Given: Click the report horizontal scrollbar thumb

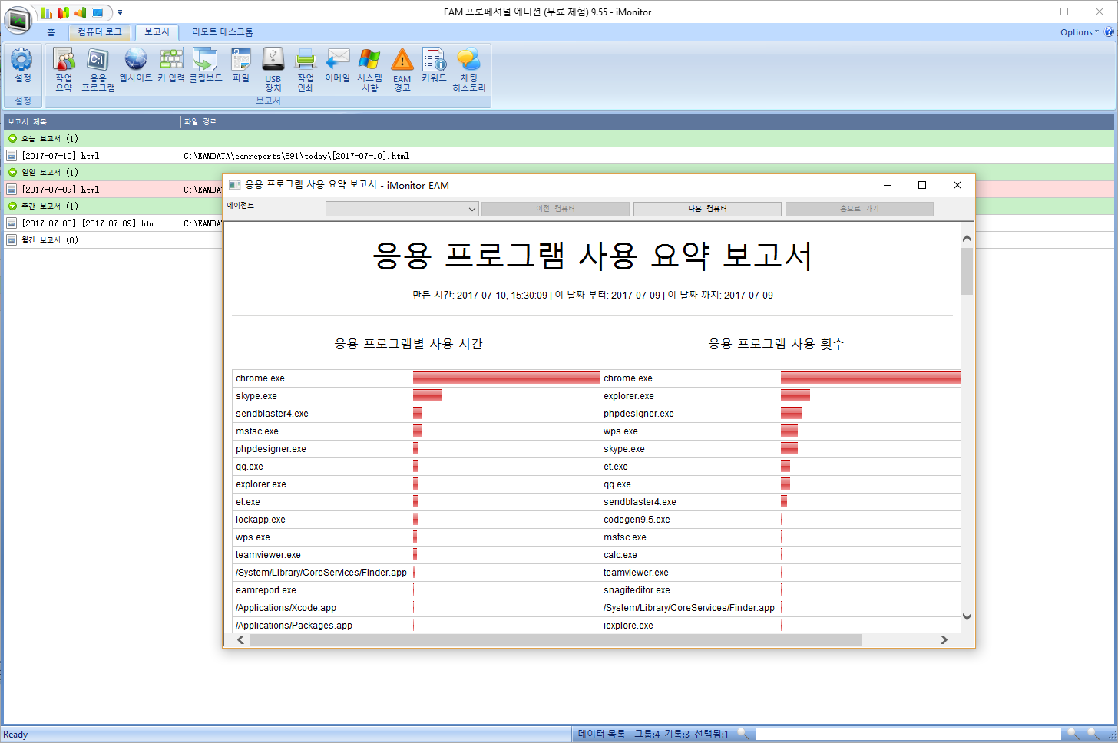Looking at the screenshot, I should click(556, 639).
